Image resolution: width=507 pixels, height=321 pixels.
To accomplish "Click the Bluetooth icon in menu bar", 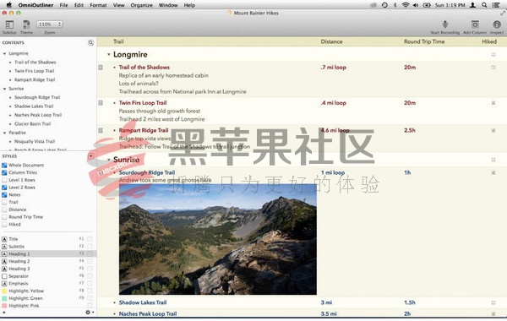I will tap(395, 5).
